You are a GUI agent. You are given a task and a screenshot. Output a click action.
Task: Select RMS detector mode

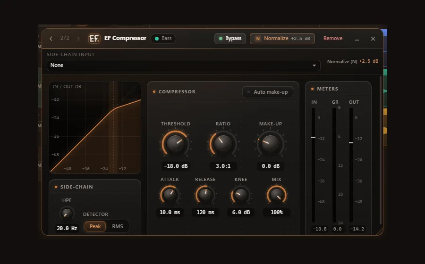click(x=118, y=226)
